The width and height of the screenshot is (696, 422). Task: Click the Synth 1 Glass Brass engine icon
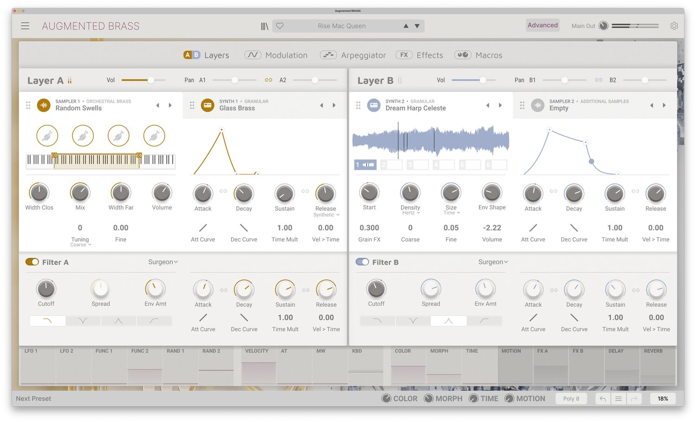(x=207, y=105)
